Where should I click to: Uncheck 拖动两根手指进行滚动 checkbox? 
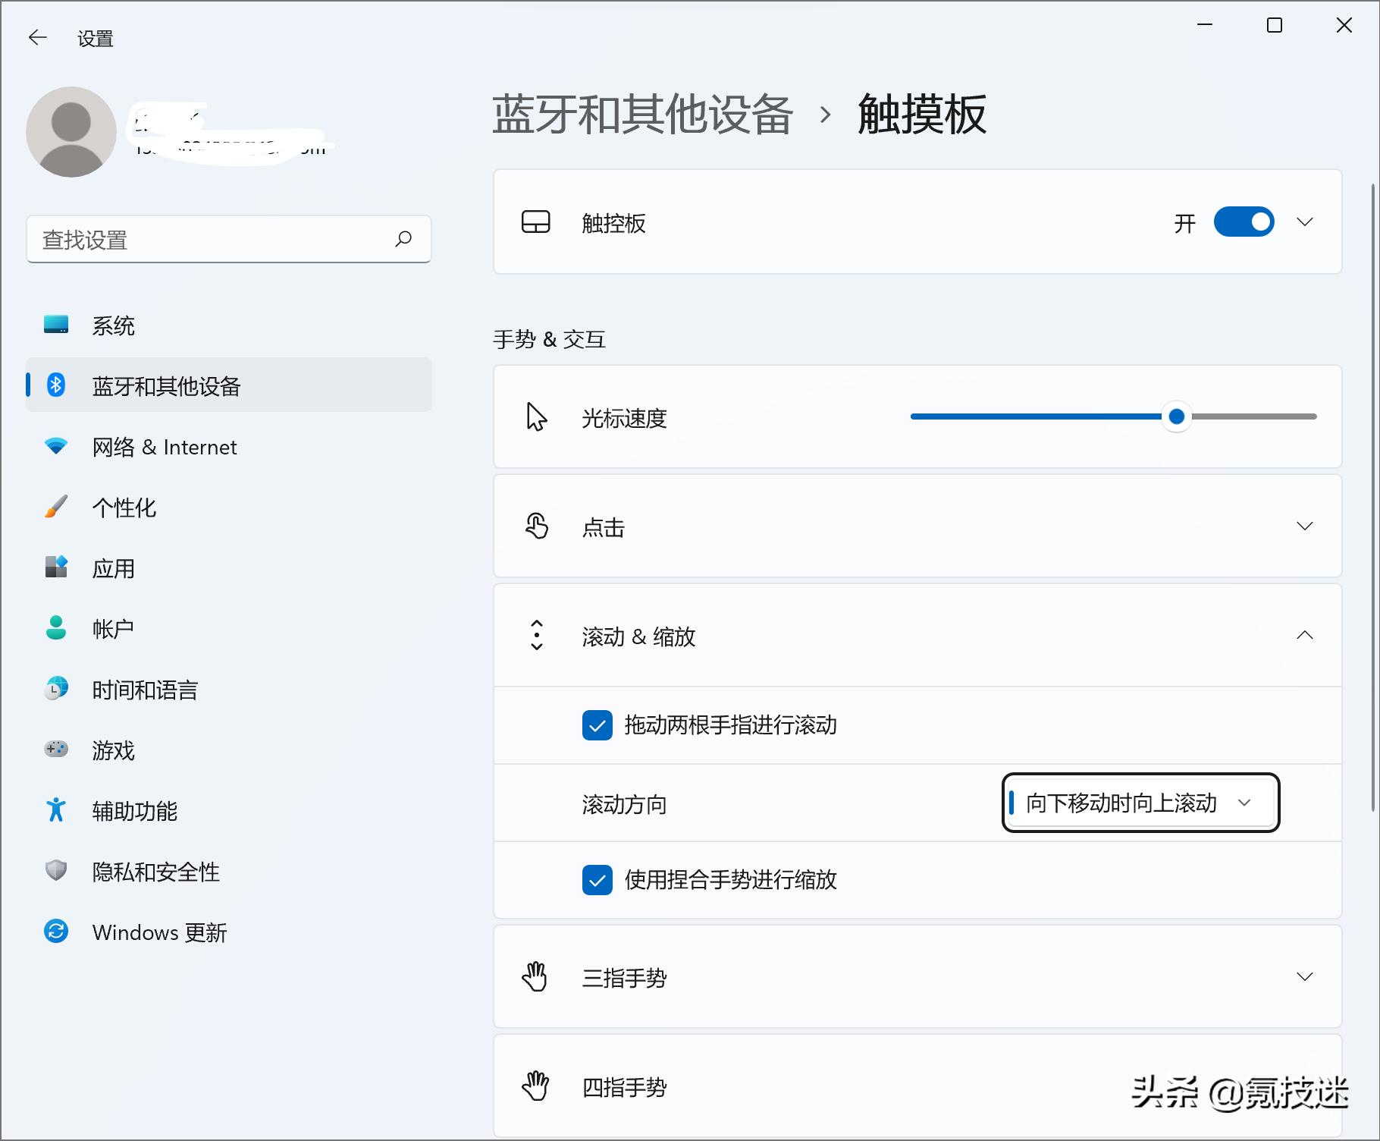(x=598, y=726)
